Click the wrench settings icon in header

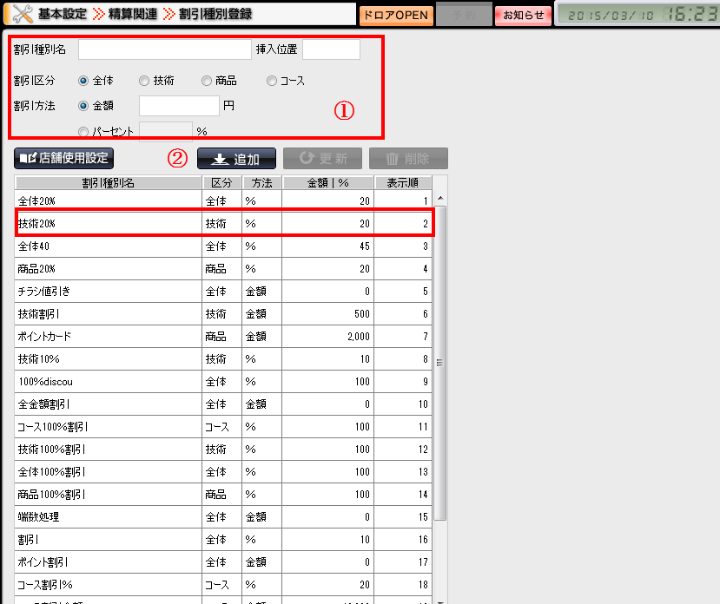pos(20,14)
